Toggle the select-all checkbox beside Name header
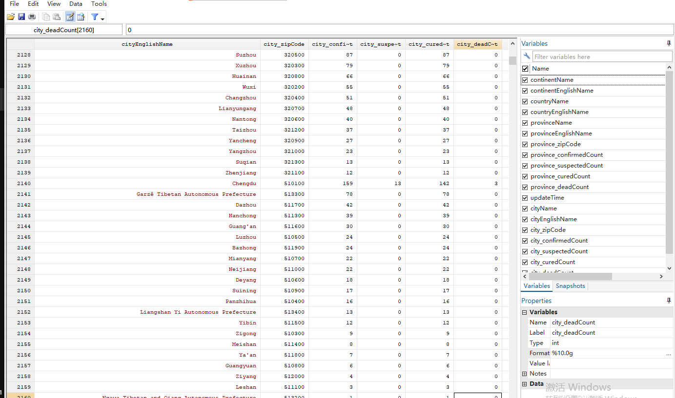 [525, 69]
